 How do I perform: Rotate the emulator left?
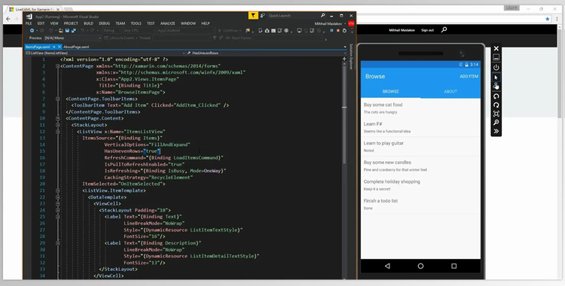tap(496, 96)
